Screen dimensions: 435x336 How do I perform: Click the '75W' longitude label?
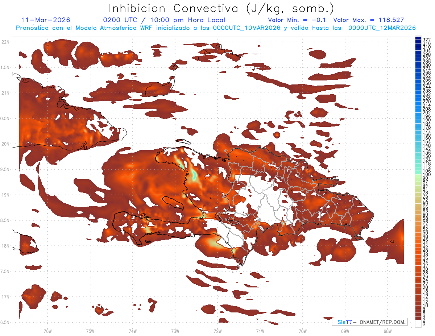(x=90, y=331)
